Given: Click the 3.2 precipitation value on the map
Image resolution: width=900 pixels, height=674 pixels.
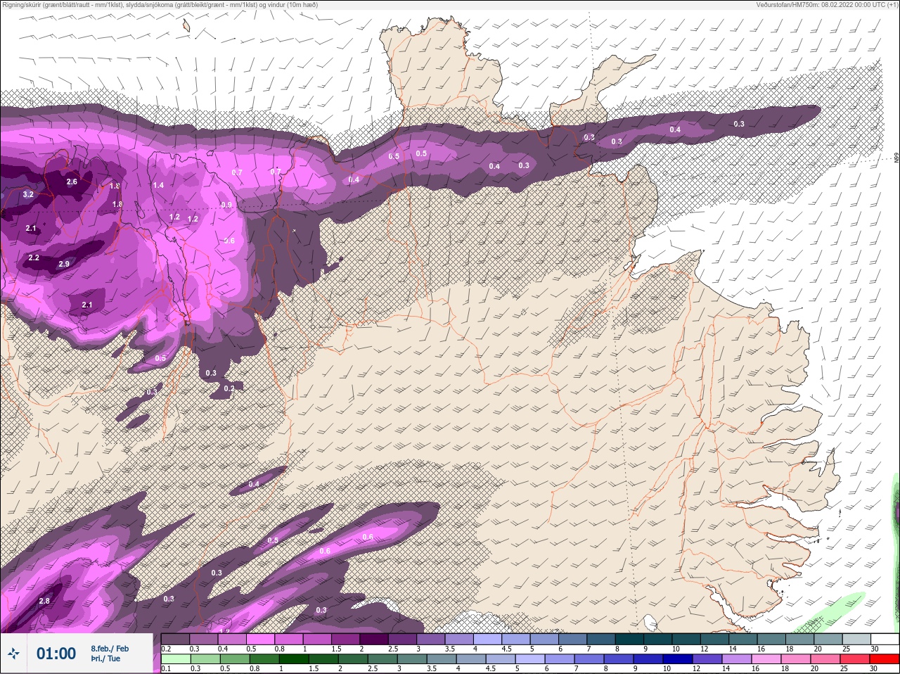Looking at the screenshot, I should (x=28, y=194).
